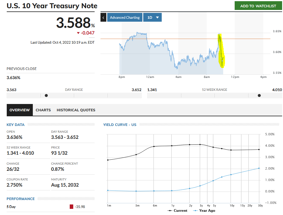
Task: Click the 5 Day value -35.98
Action: [80, 207]
